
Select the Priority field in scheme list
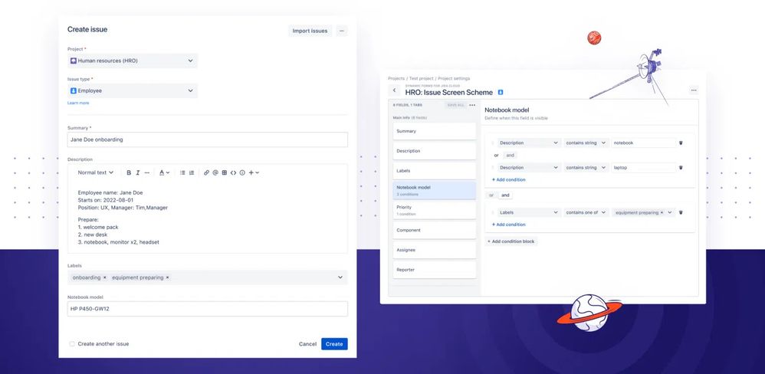coord(434,210)
